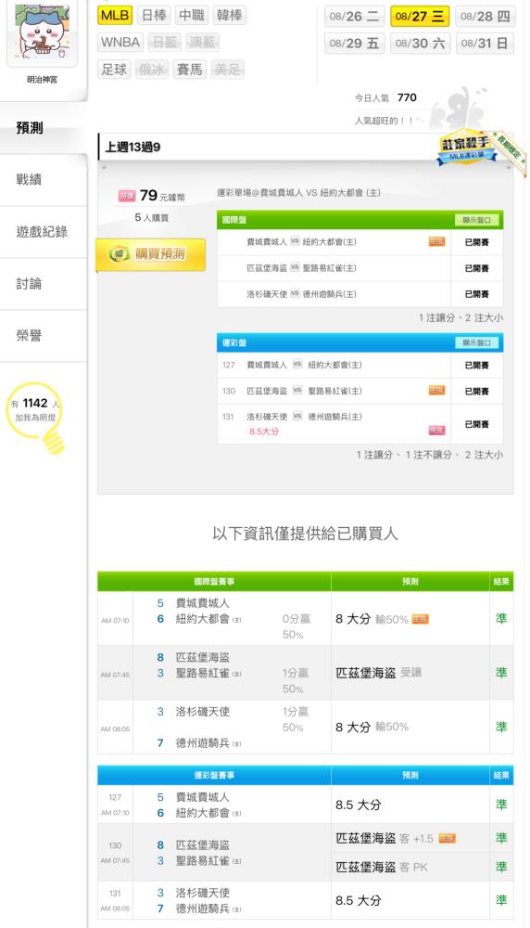Click the 運彩盤賽事 table header
Screen dimensions: 530x928
tap(214, 775)
